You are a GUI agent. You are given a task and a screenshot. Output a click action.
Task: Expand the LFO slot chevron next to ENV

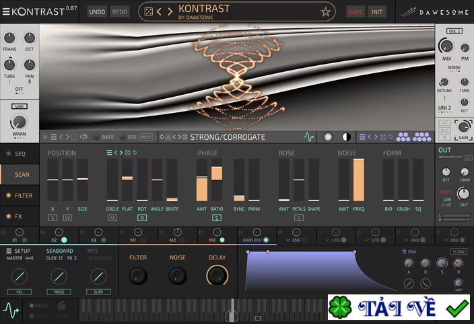pyautogui.click(x=327, y=240)
